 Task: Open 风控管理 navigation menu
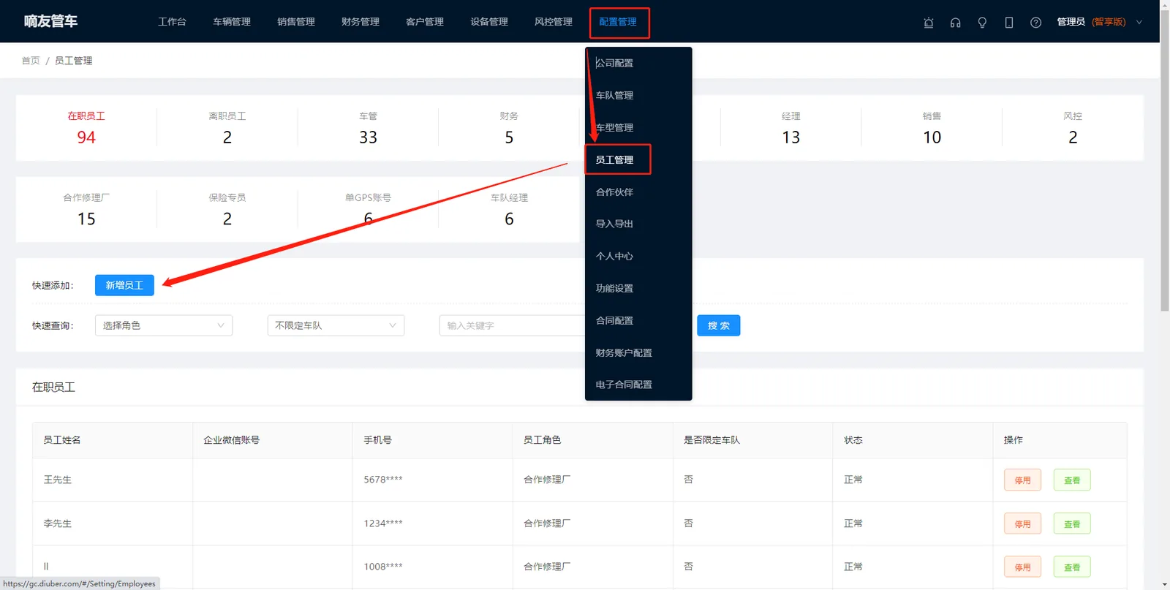tap(554, 22)
